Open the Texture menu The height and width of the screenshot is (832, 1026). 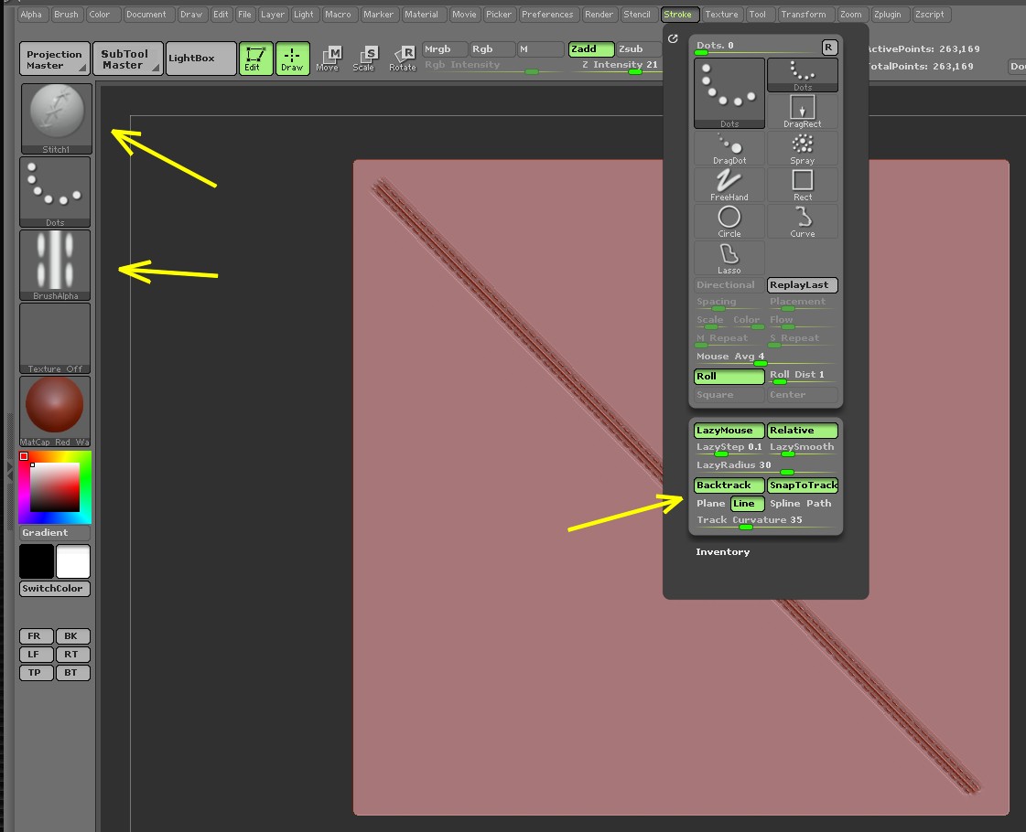point(721,15)
